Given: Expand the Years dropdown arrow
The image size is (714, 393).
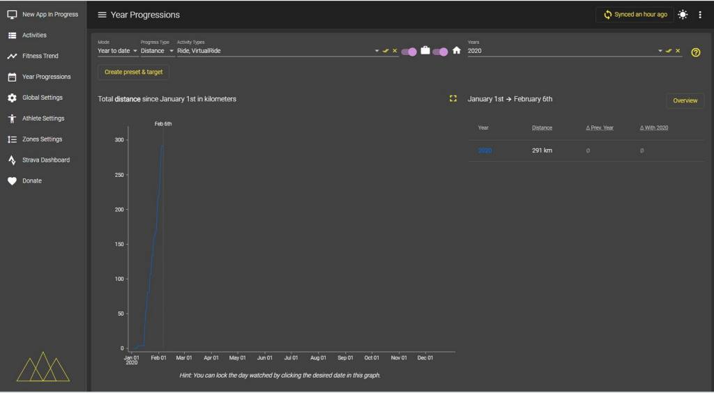Looking at the screenshot, I should coord(660,51).
